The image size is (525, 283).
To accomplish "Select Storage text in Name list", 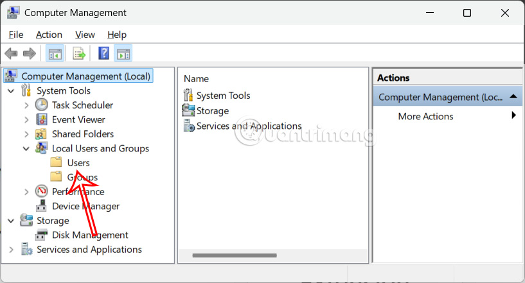I will [x=213, y=111].
